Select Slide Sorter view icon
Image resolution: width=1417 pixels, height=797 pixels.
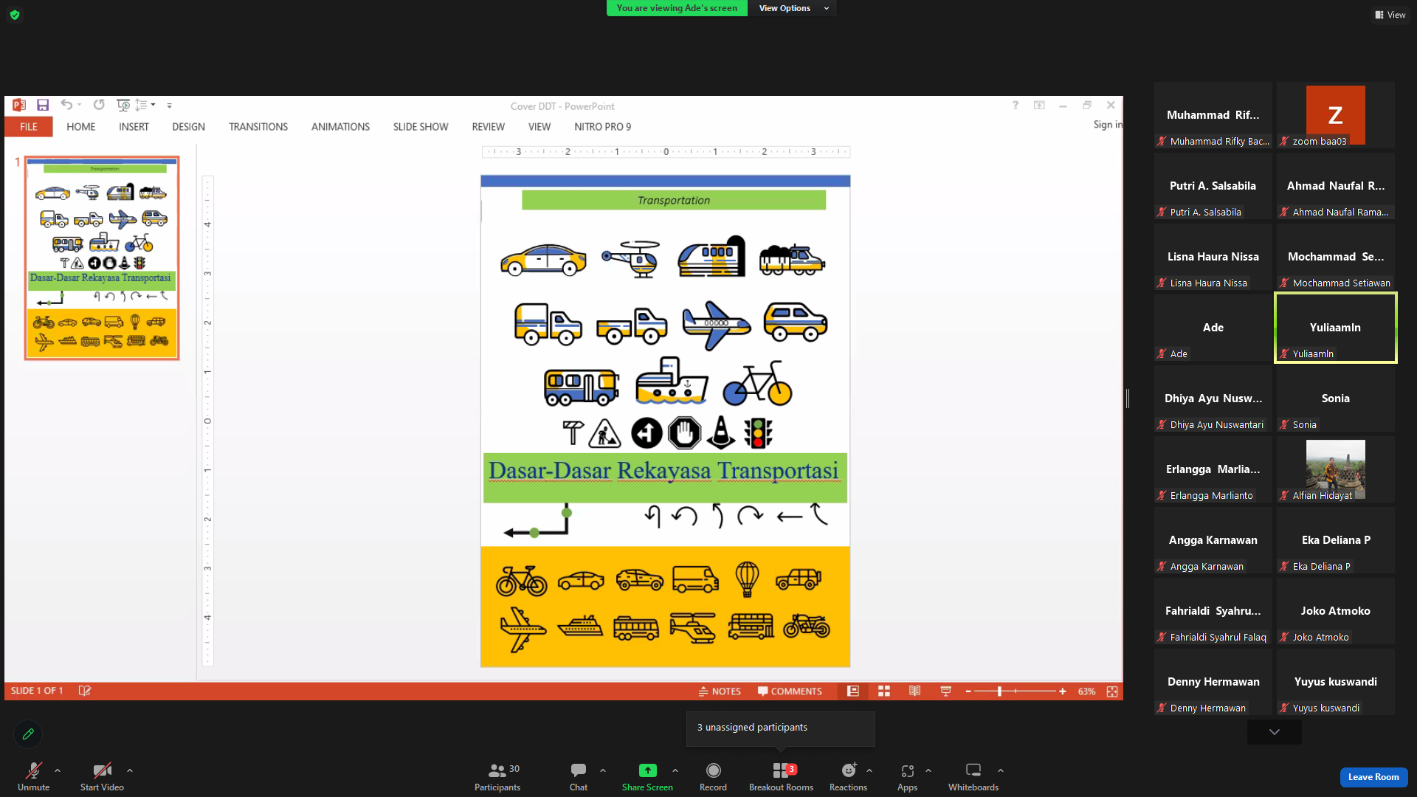(x=884, y=691)
